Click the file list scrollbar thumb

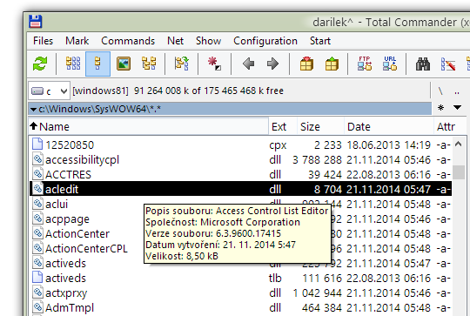(x=459, y=172)
